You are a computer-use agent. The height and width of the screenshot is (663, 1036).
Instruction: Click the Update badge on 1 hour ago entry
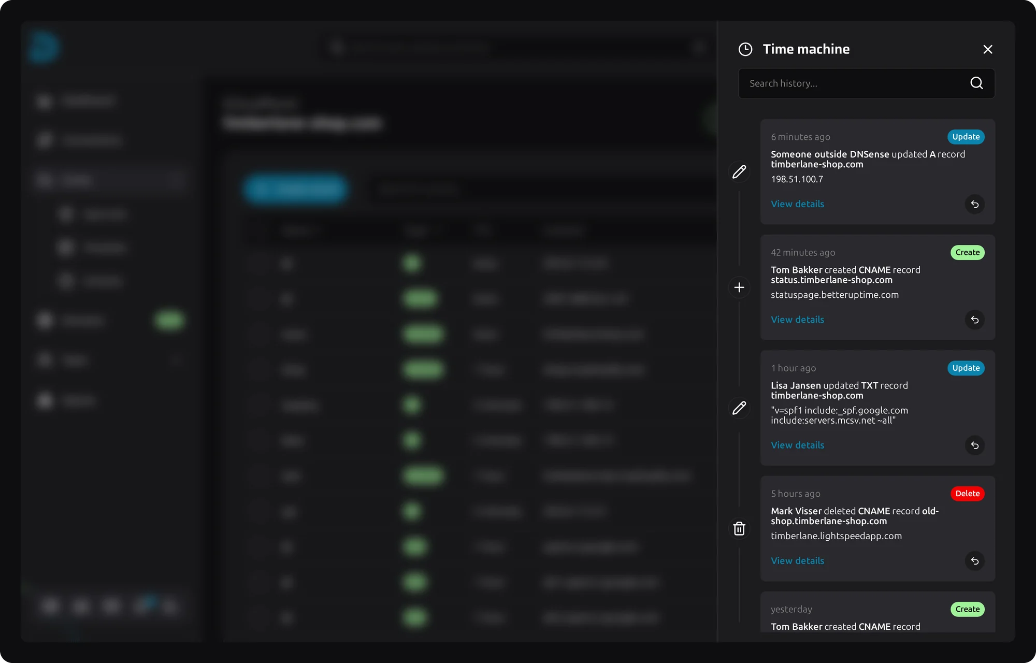(x=966, y=368)
